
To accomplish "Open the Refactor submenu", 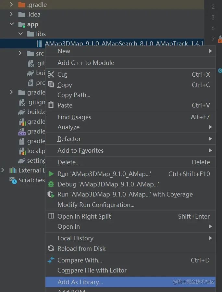I will pyautogui.click(x=130, y=139).
